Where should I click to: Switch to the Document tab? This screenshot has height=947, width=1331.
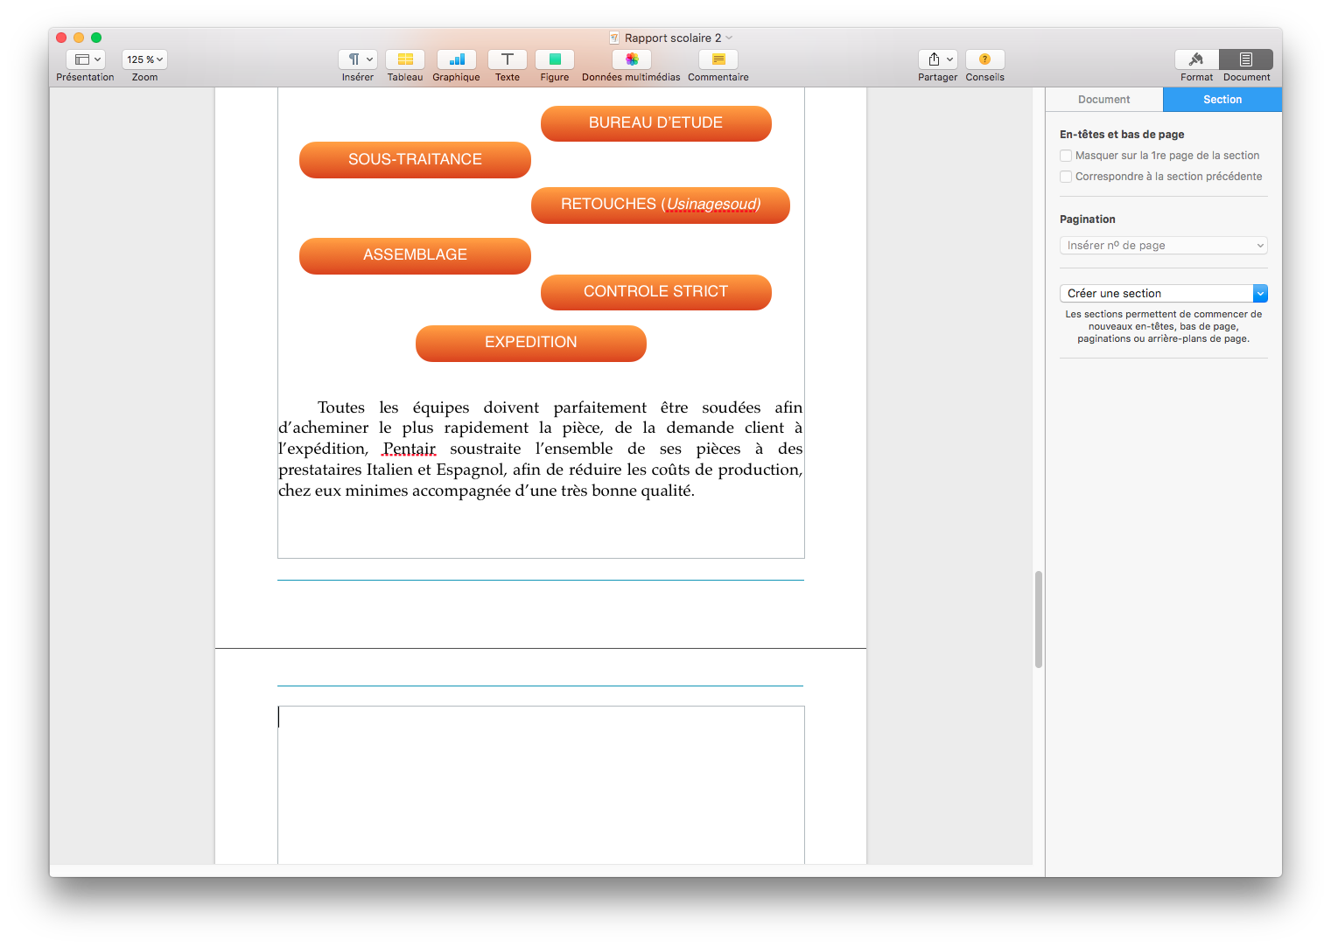pos(1103,100)
